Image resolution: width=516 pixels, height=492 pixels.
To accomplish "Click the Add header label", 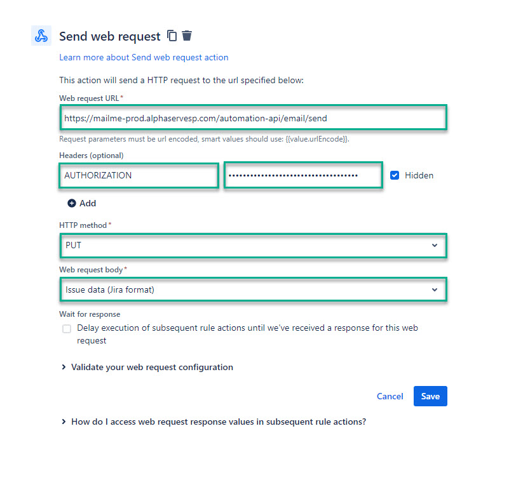I will pyautogui.click(x=88, y=203).
